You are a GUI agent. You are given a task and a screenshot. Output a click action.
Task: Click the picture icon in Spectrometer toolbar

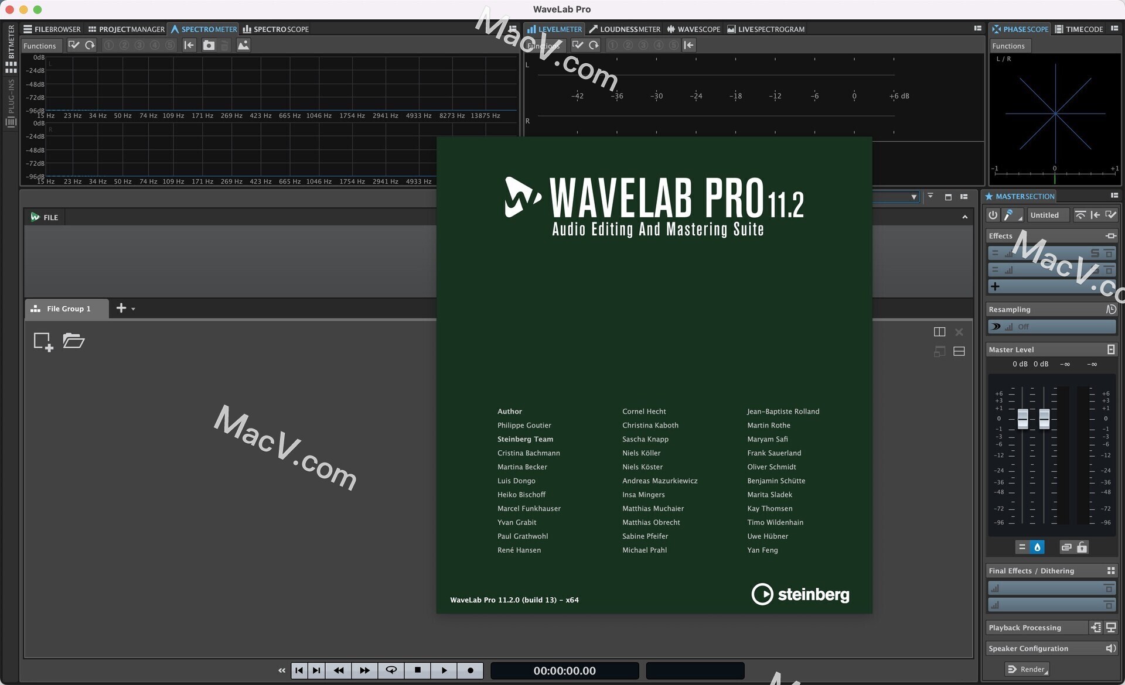243,45
